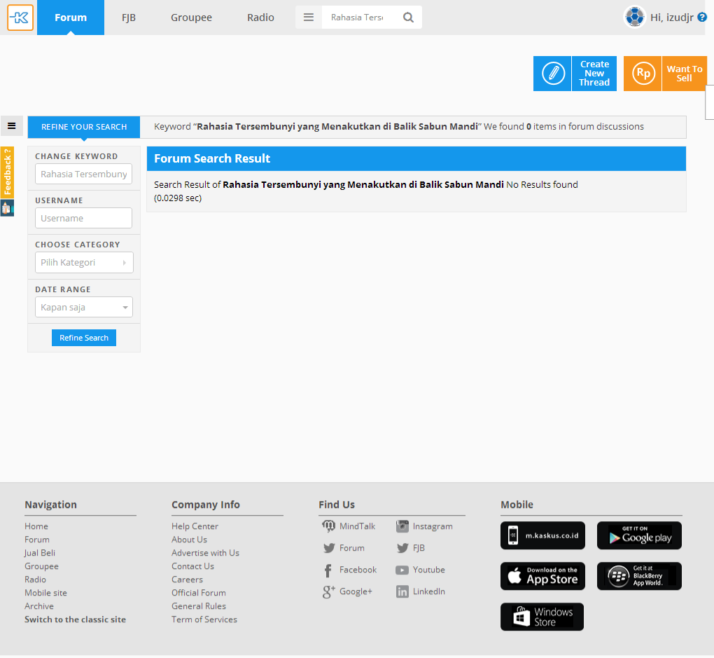
Task: Select the Forum tab
Action: point(71,18)
